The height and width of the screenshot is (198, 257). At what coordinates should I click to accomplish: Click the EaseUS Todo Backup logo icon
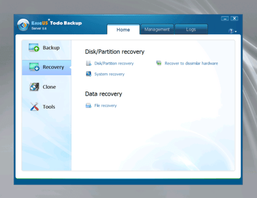[x=23, y=25]
